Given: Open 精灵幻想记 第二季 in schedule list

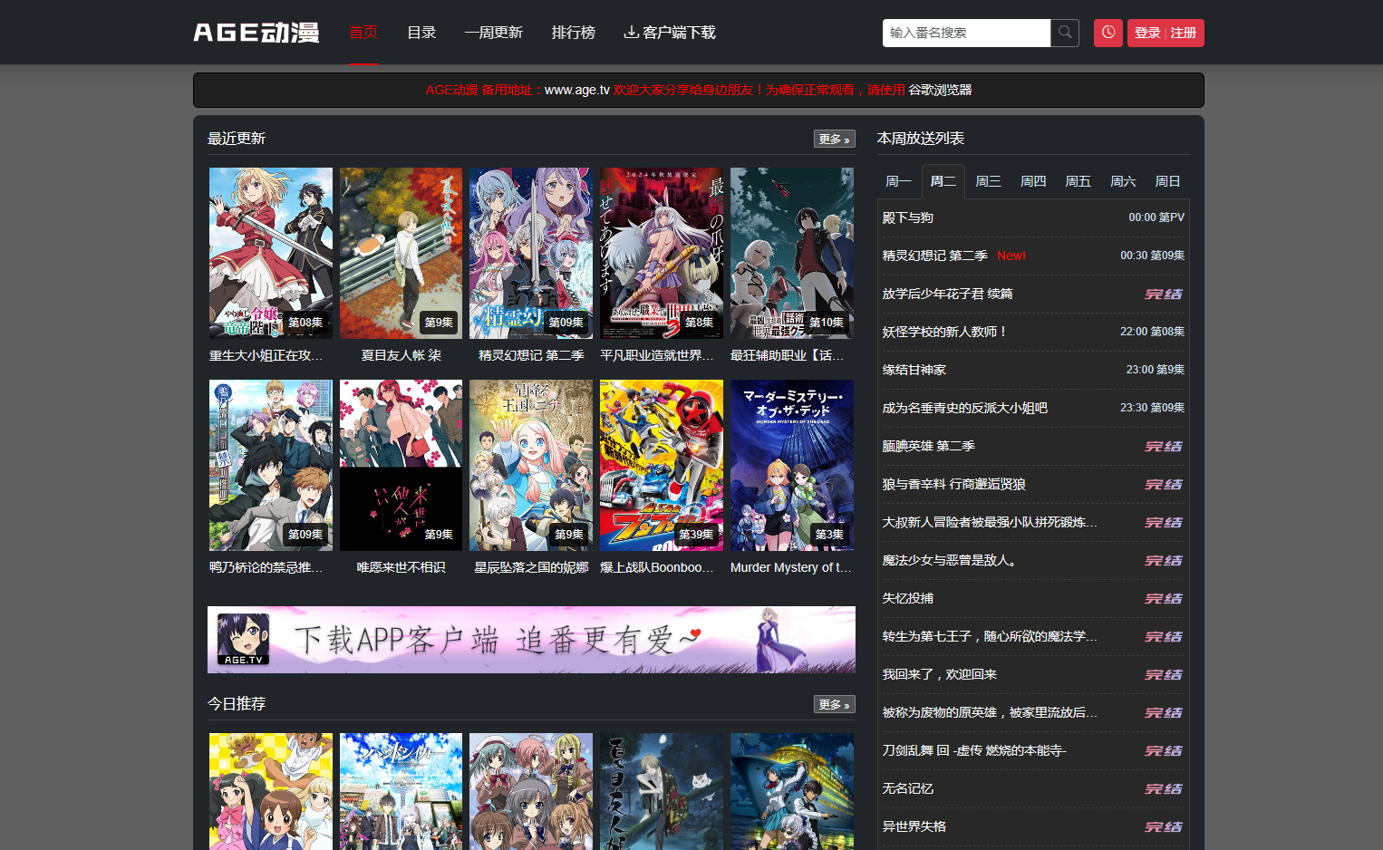Looking at the screenshot, I should [935, 256].
